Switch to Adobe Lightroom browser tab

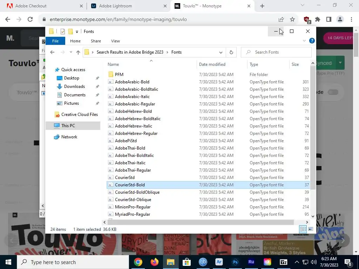tap(128, 6)
